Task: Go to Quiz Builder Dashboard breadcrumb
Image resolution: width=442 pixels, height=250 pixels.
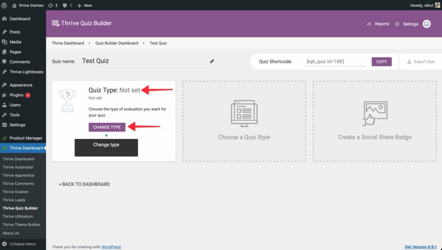Action: pyautogui.click(x=117, y=43)
